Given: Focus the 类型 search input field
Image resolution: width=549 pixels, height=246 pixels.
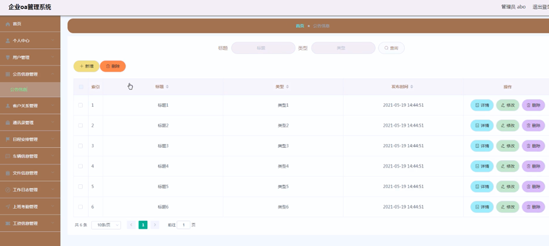Looking at the screenshot, I should click(x=343, y=48).
